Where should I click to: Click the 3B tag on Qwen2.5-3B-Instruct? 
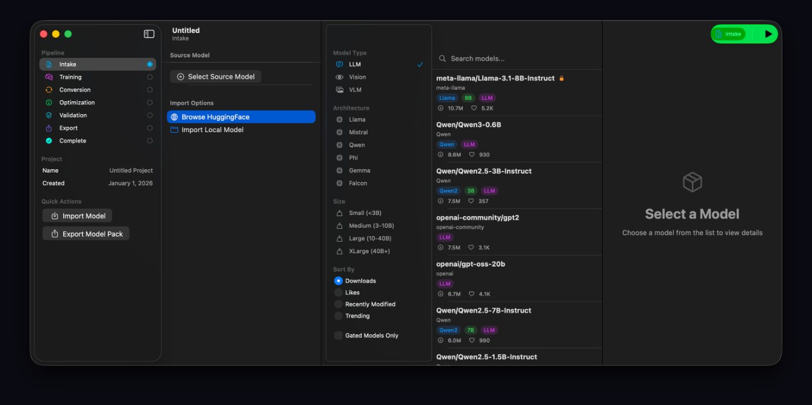470,191
